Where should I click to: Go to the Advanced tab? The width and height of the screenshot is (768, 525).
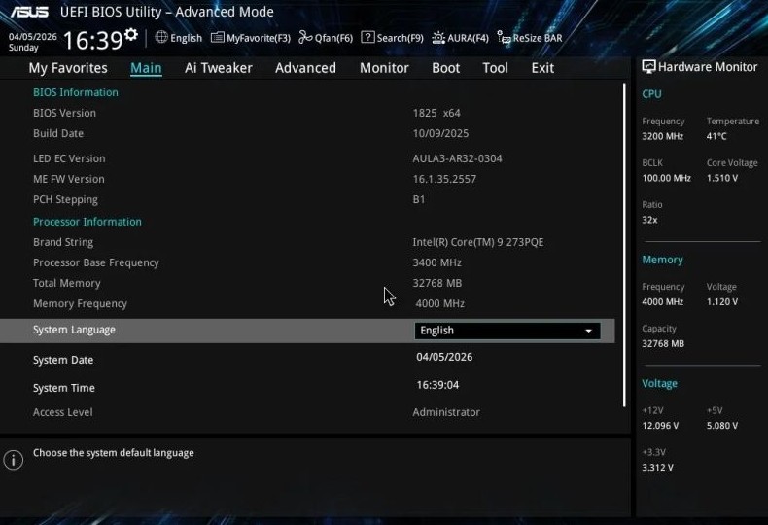click(305, 68)
